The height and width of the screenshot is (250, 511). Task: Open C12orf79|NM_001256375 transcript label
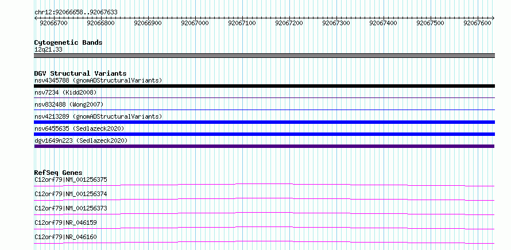[71, 179]
